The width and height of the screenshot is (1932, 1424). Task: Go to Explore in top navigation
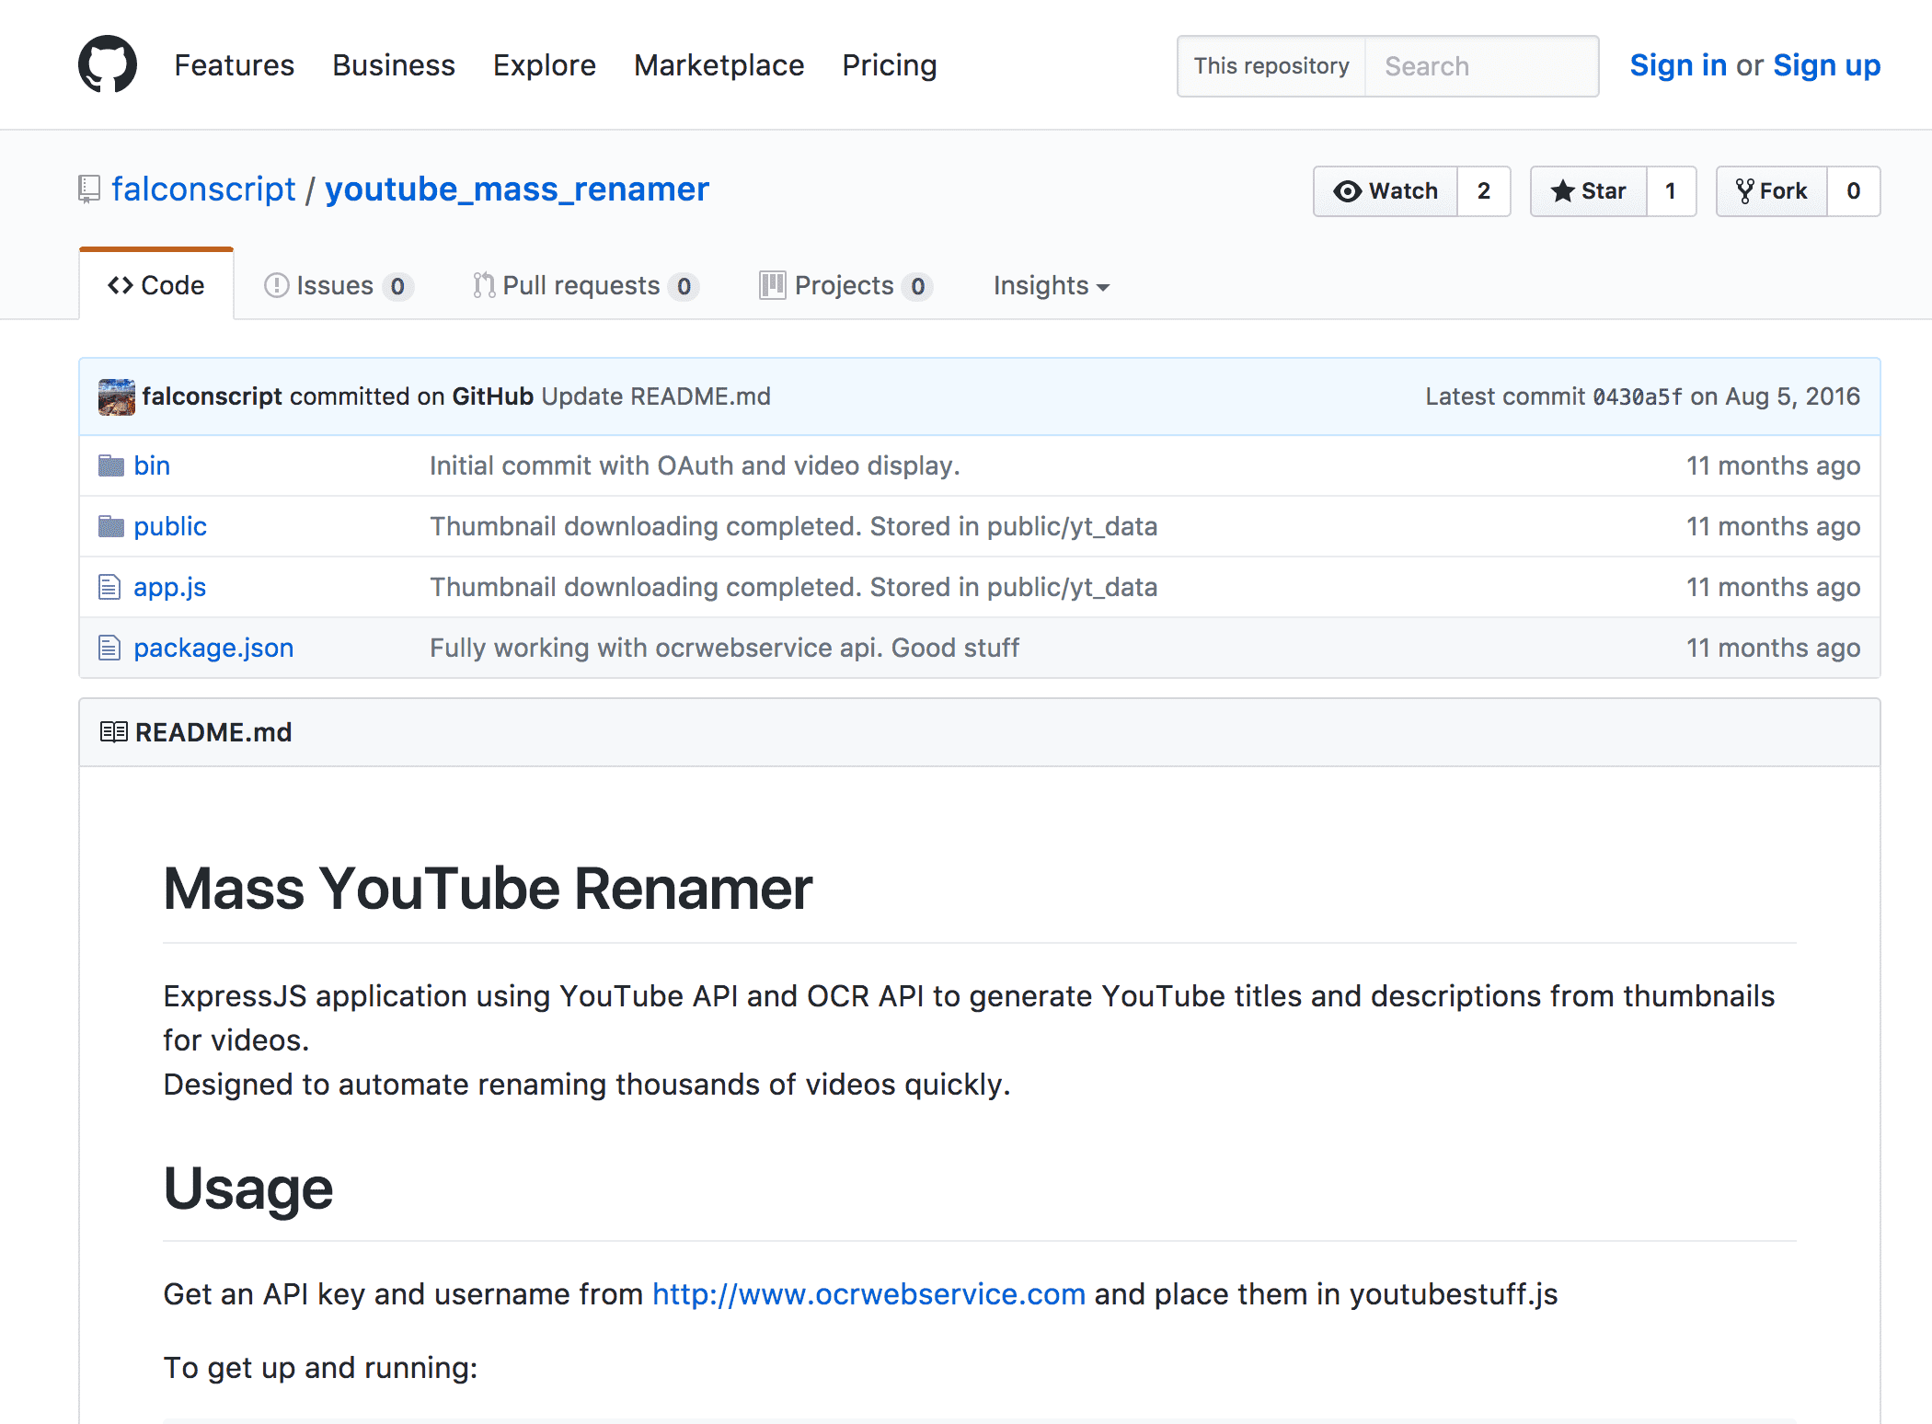pyautogui.click(x=545, y=65)
